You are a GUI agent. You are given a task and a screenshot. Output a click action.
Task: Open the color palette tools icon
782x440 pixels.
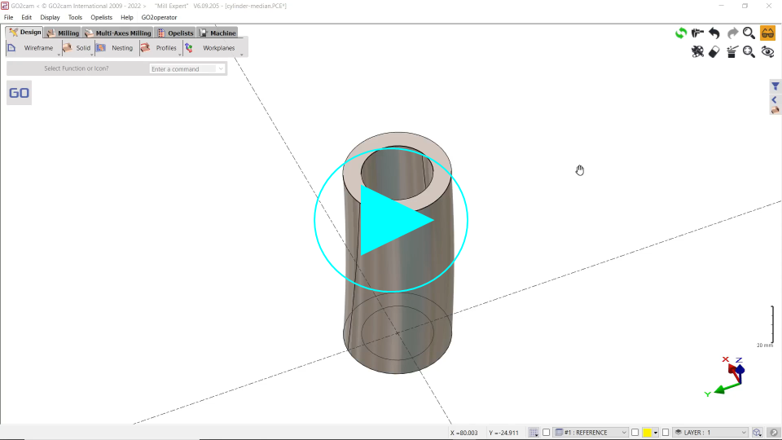697,52
